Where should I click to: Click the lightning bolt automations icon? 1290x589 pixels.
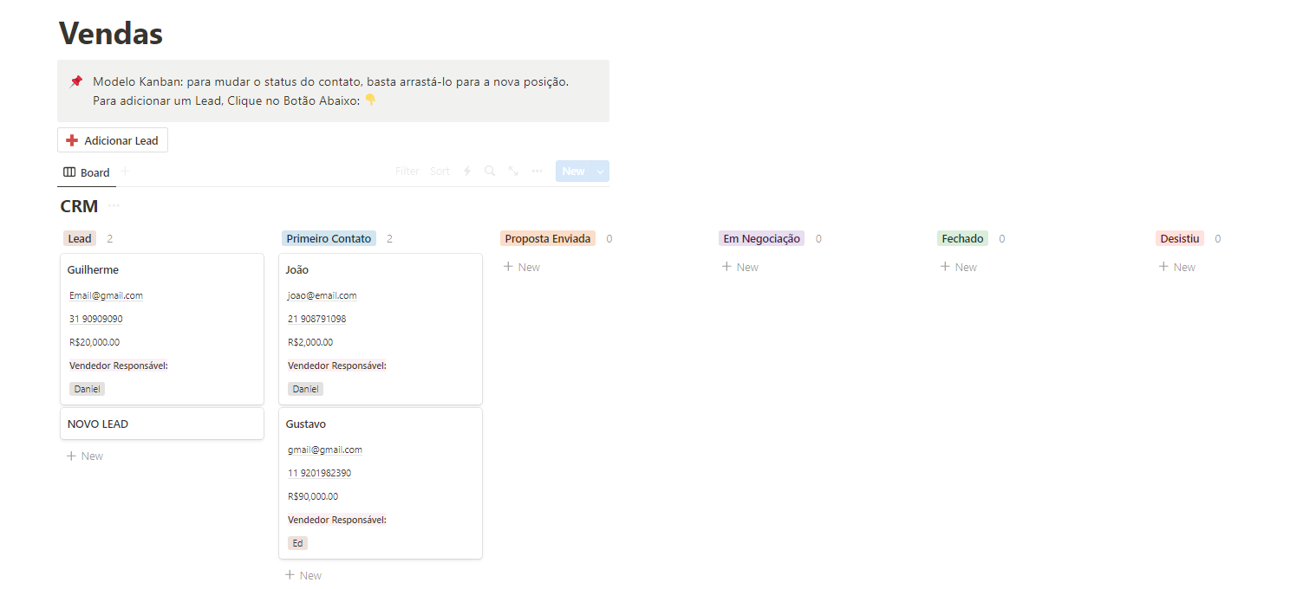(467, 172)
